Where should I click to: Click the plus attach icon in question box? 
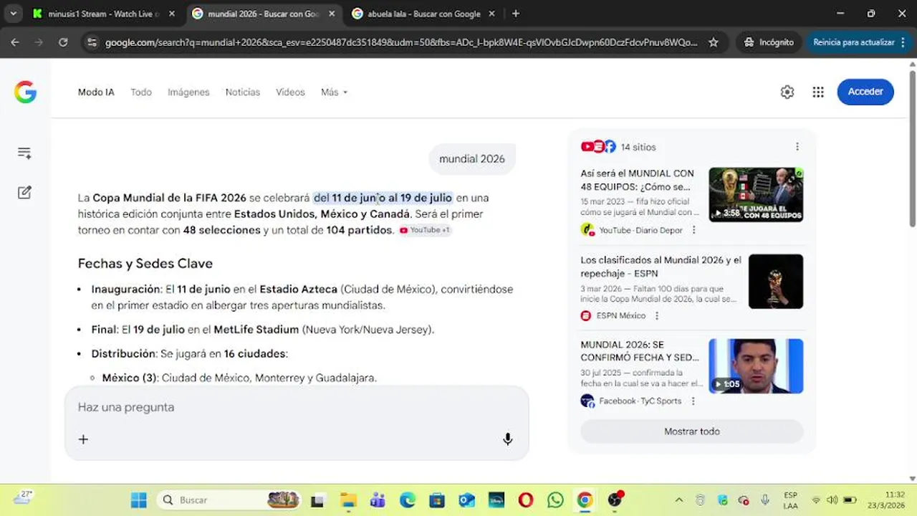pos(83,439)
